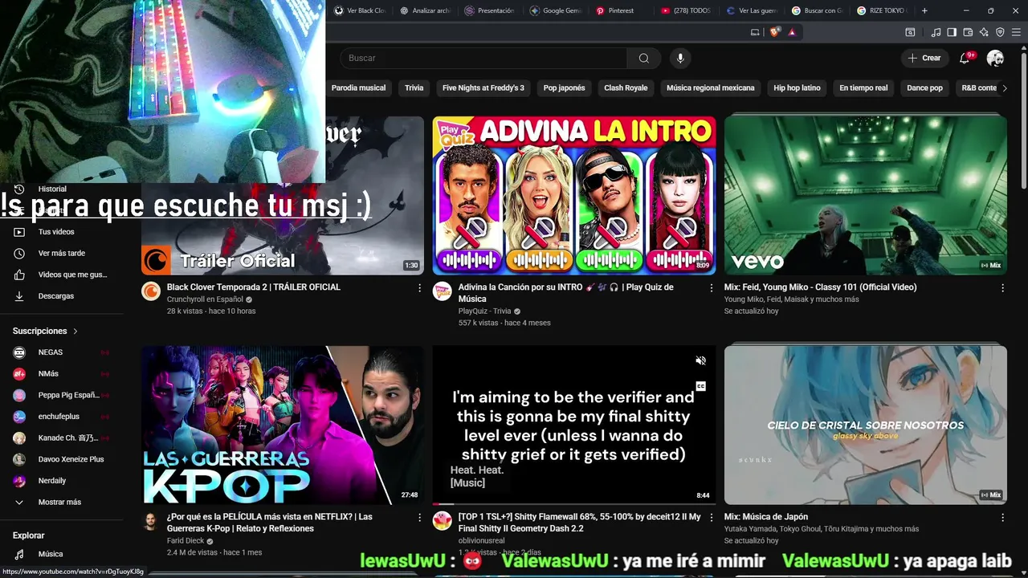Open the Davoo Xeneize Plus subscription
Image resolution: width=1028 pixels, height=578 pixels.
(x=62, y=459)
